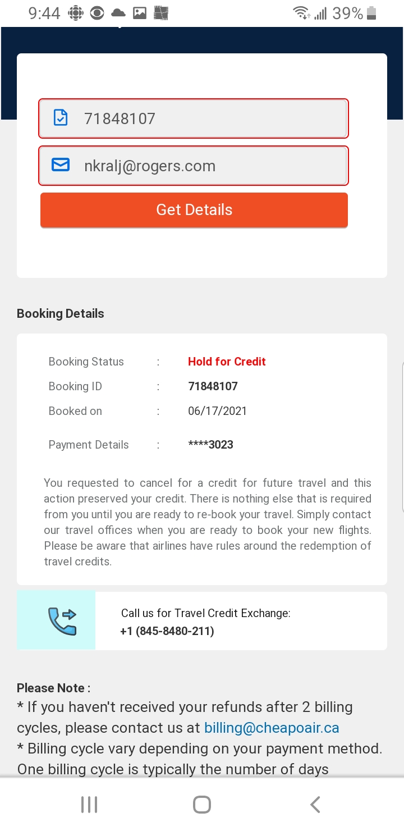Open the billing@cheapoair.ca email link
Viewport: 404px width, 831px height.
pos(272,728)
